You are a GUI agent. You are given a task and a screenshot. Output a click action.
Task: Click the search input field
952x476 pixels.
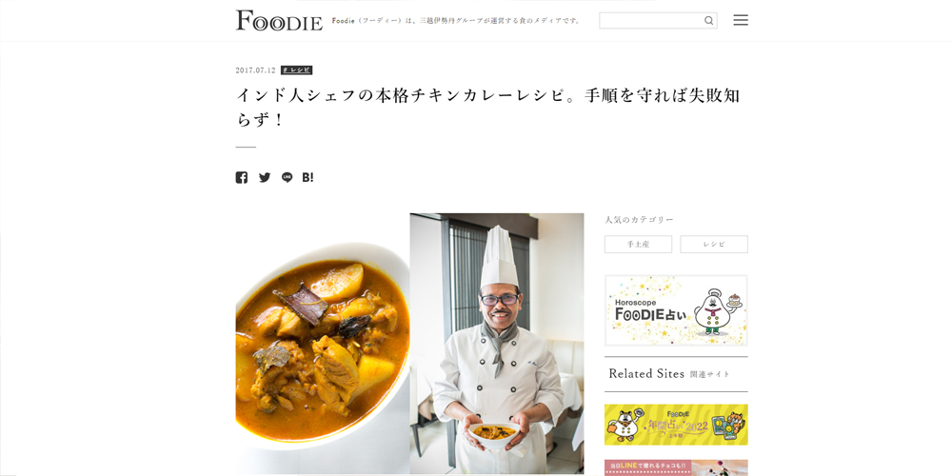pyautogui.click(x=658, y=21)
